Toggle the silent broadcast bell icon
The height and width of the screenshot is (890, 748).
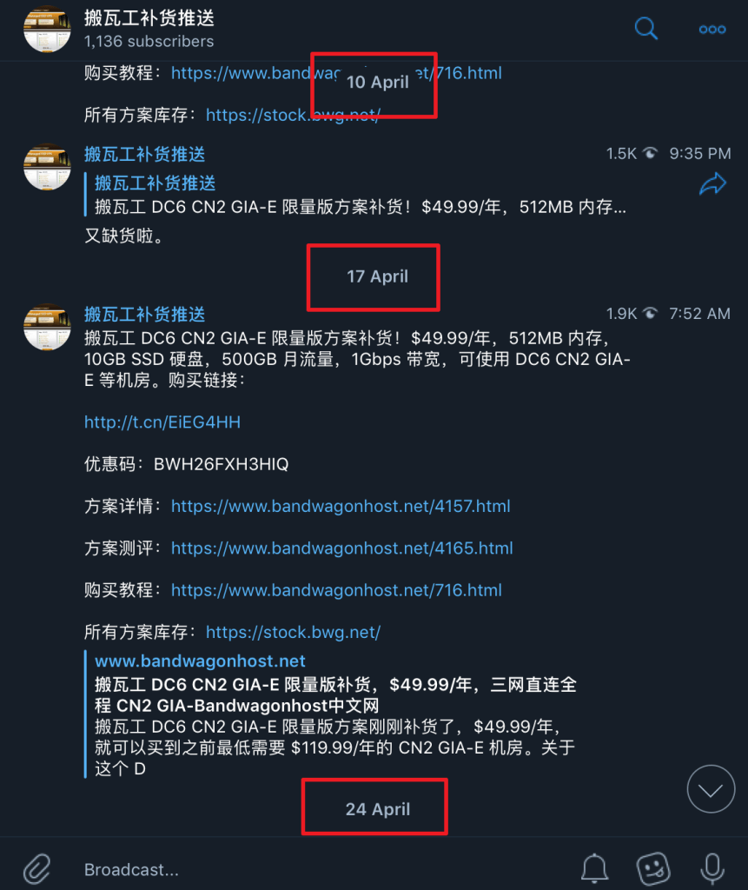coord(594,868)
